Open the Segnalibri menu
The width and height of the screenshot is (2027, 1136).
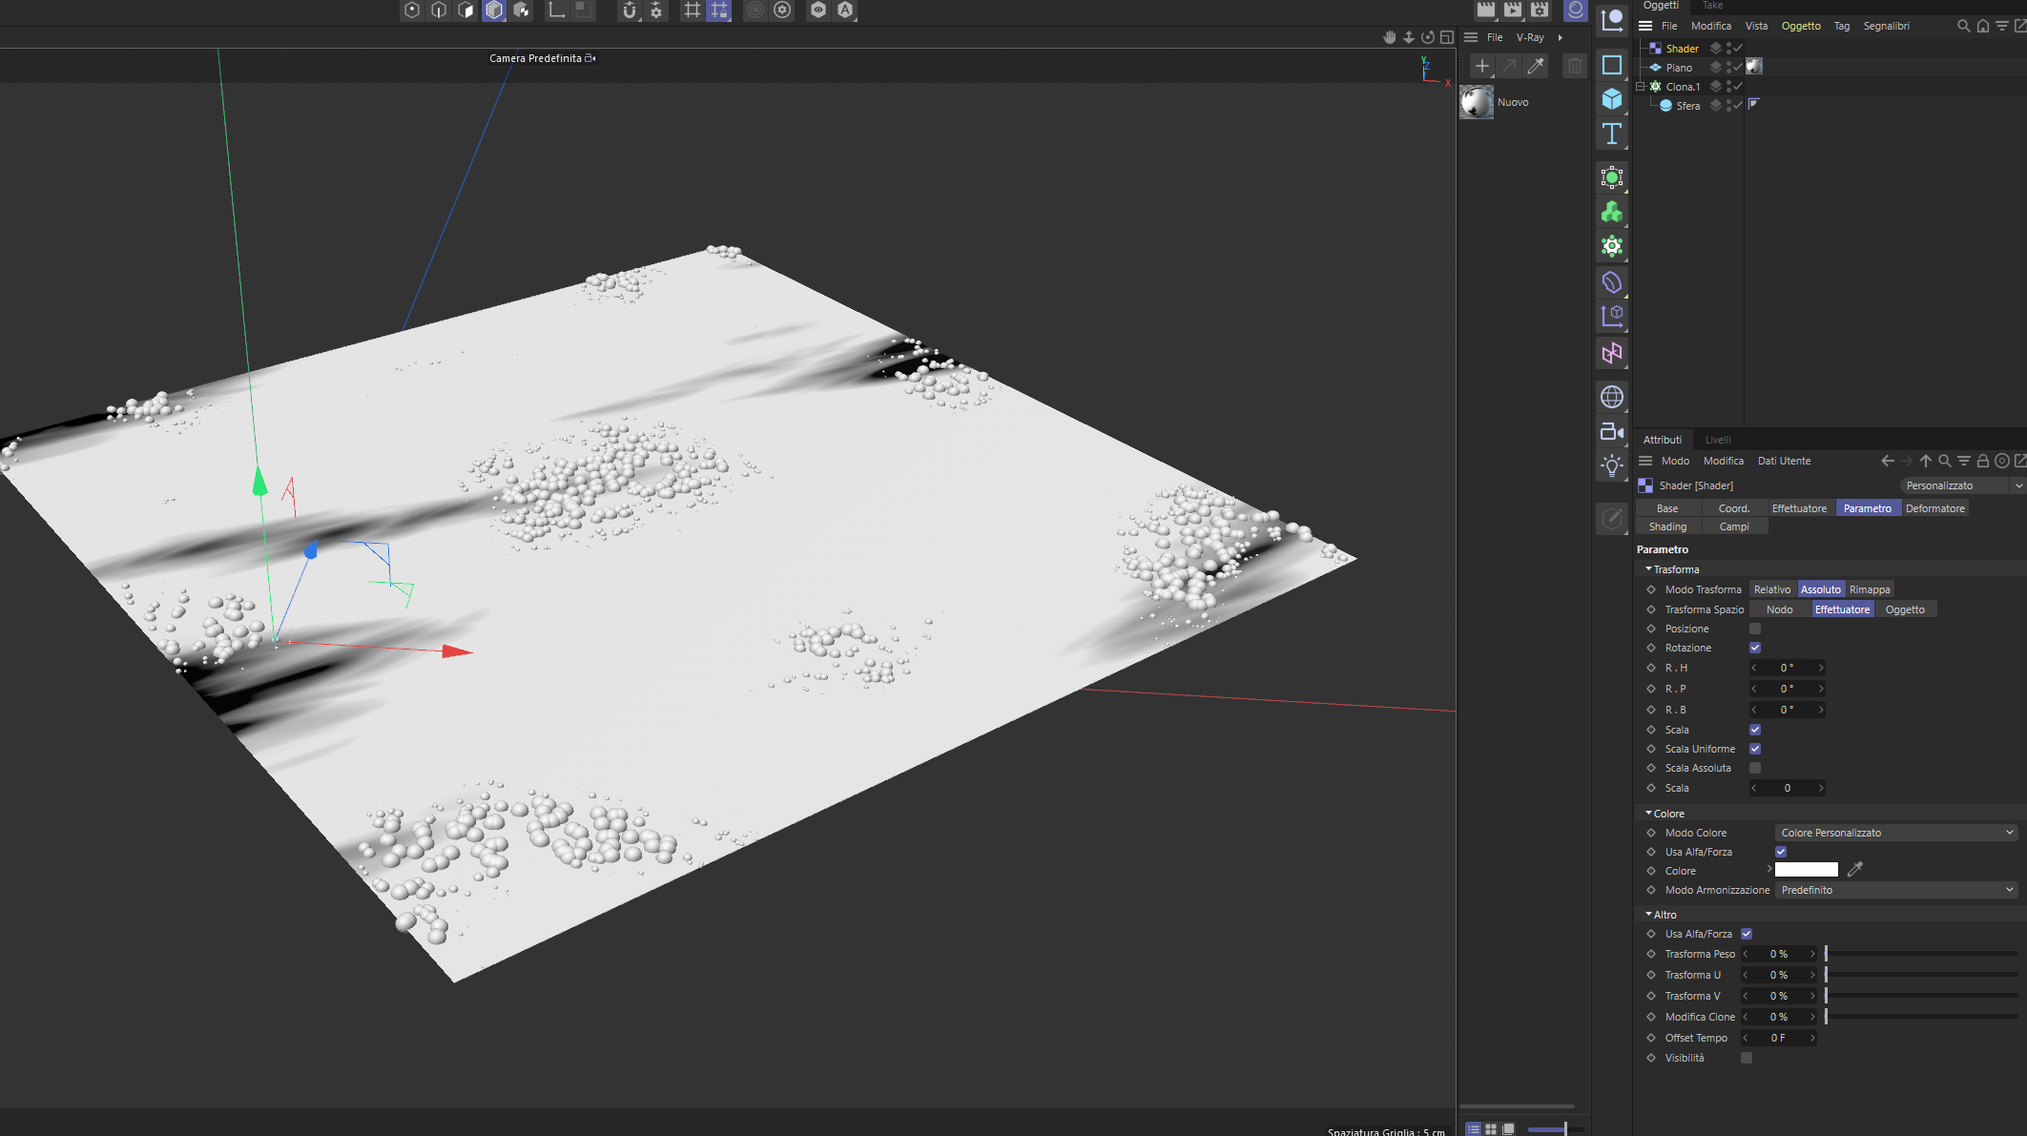tap(1886, 26)
